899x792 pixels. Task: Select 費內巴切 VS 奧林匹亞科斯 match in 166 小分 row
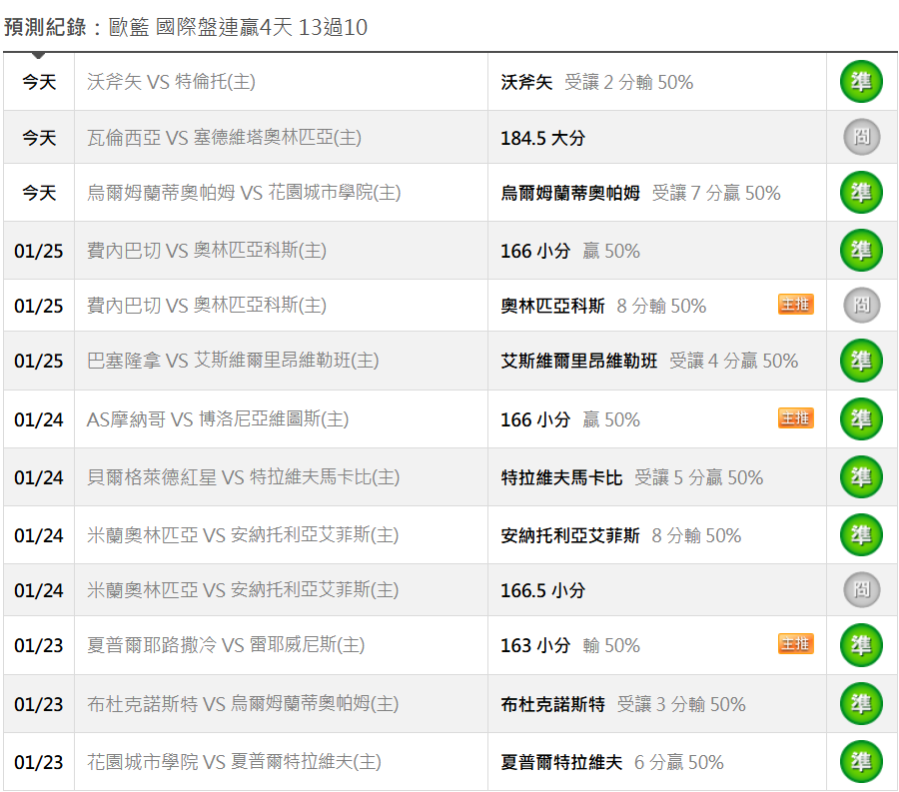pyautogui.click(x=207, y=251)
